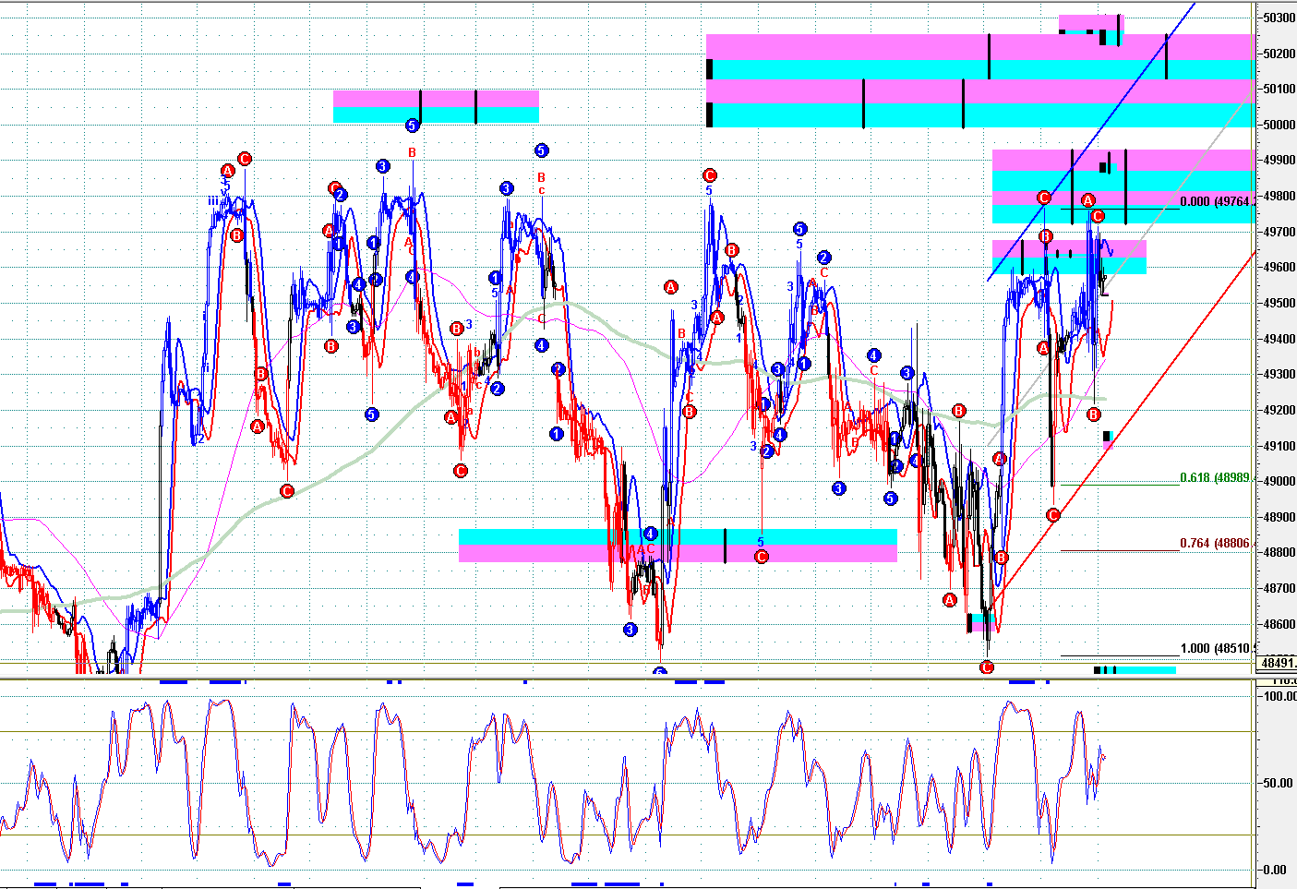Click the 49100 price axis label
Image resolution: width=1297 pixels, height=889 pixels.
coord(1279,446)
